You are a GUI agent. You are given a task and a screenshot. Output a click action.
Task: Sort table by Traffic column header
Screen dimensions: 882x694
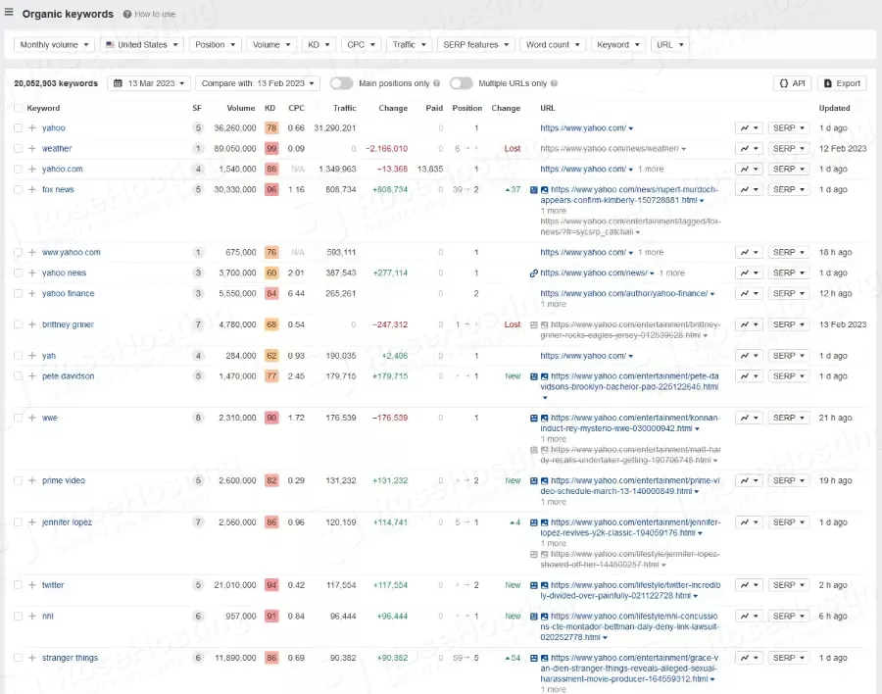(x=344, y=108)
